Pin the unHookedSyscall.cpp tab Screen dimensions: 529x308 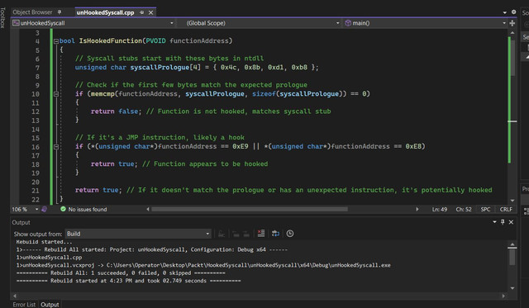142,12
